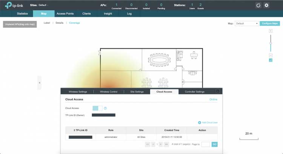Image resolution: width=283 pixels, height=154 pixels.
Task: Select the Coverage map view option
Action: 74,23
